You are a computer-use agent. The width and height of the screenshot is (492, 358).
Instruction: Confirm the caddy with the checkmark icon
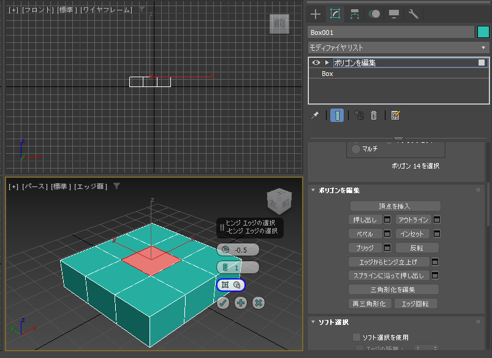(223, 303)
